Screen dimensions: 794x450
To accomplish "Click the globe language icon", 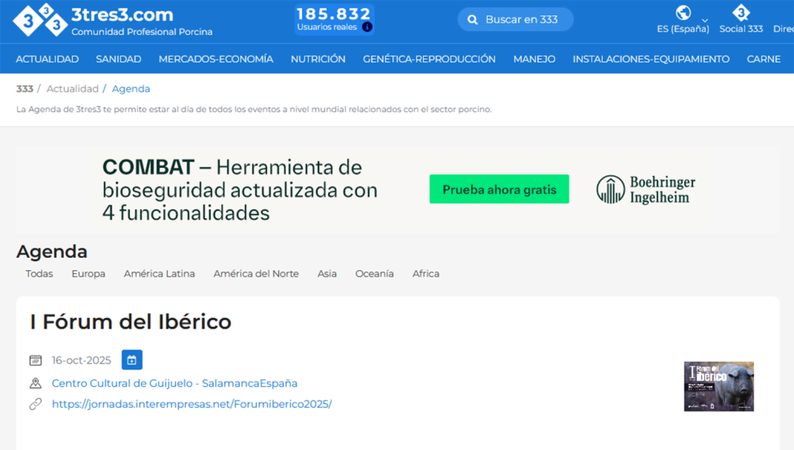I will (683, 12).
